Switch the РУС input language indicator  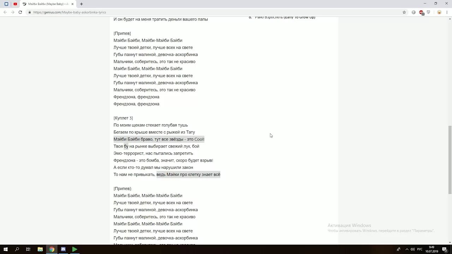pos(420,249)
